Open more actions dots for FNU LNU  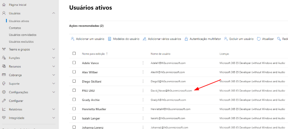tap(143, 90)
